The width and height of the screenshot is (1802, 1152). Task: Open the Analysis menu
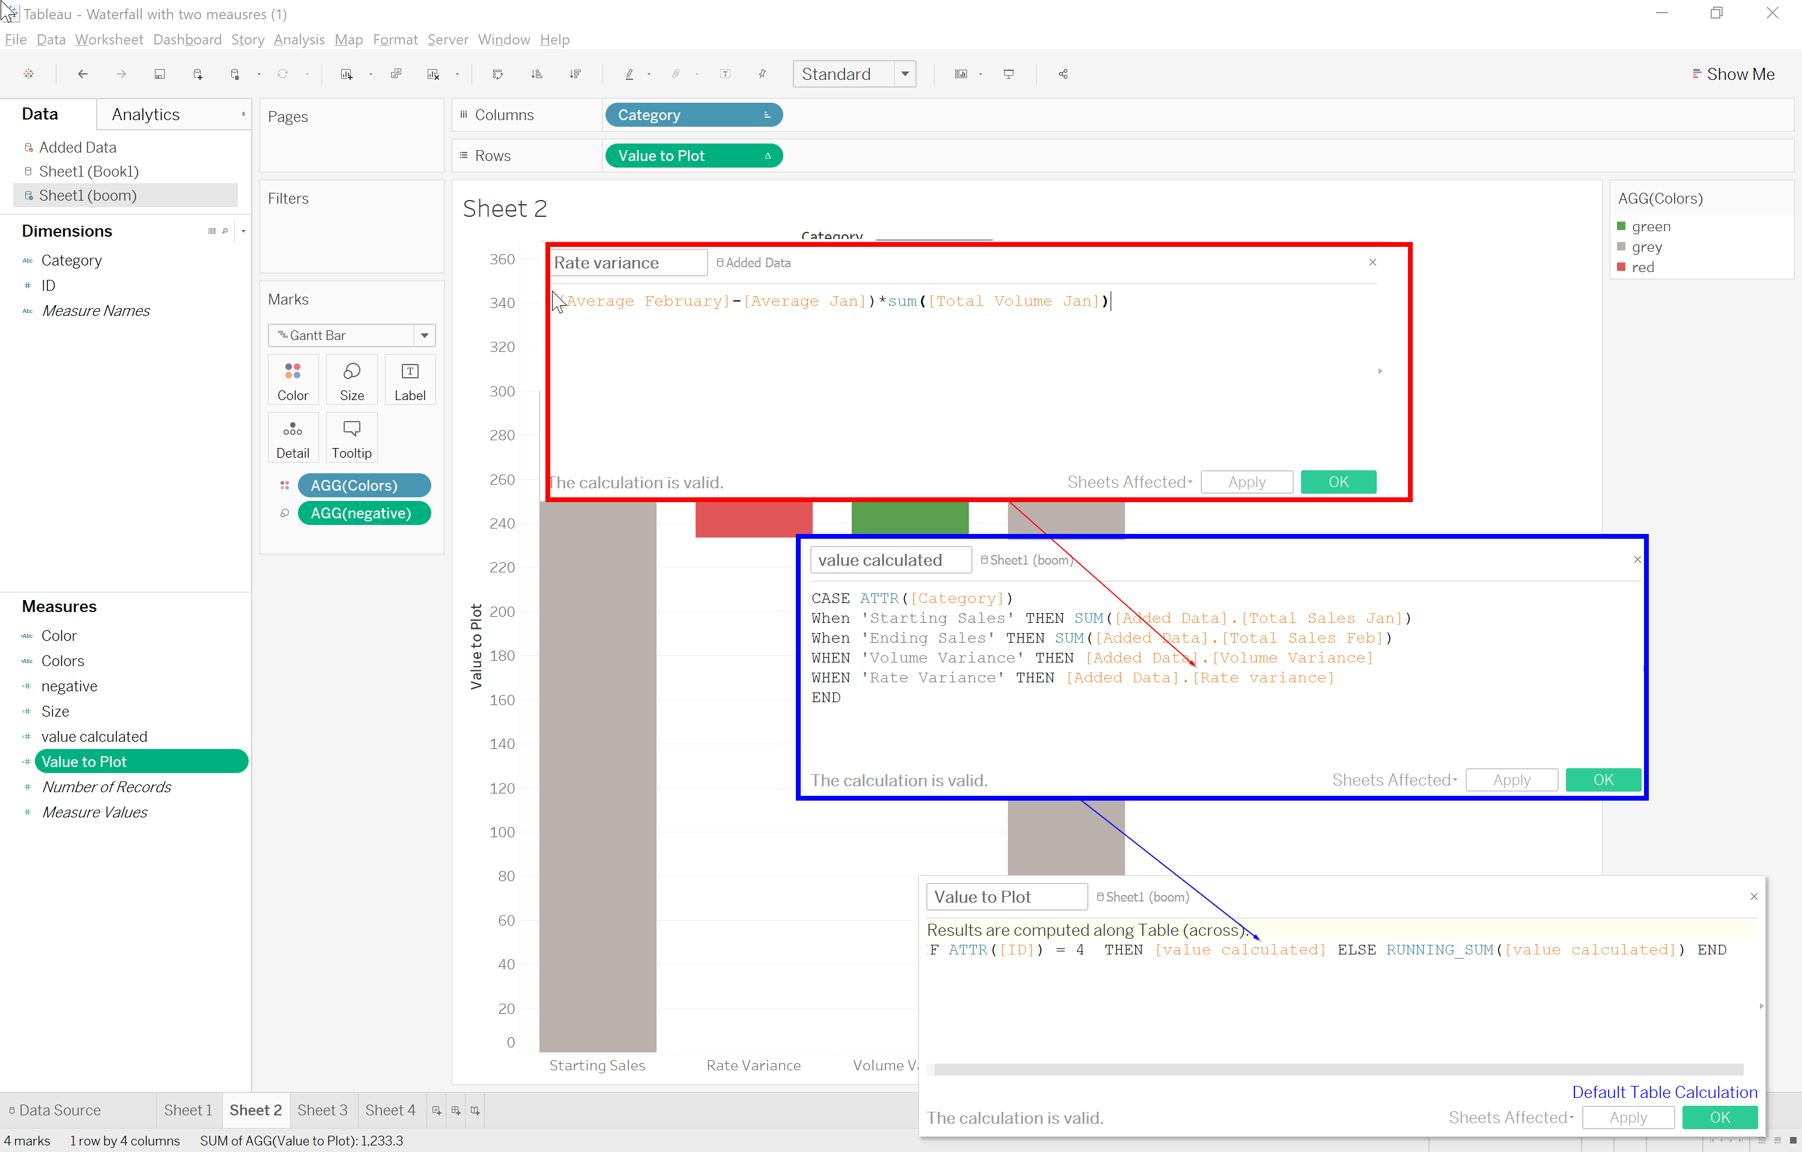299,40
